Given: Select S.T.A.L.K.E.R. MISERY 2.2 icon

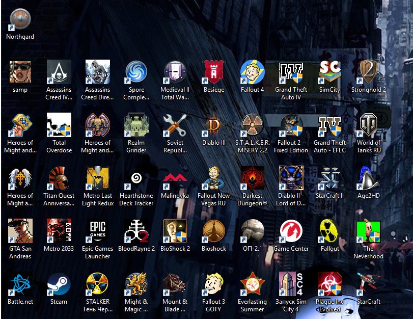Looking at the screenshot, I should click(x=253, y=125).
